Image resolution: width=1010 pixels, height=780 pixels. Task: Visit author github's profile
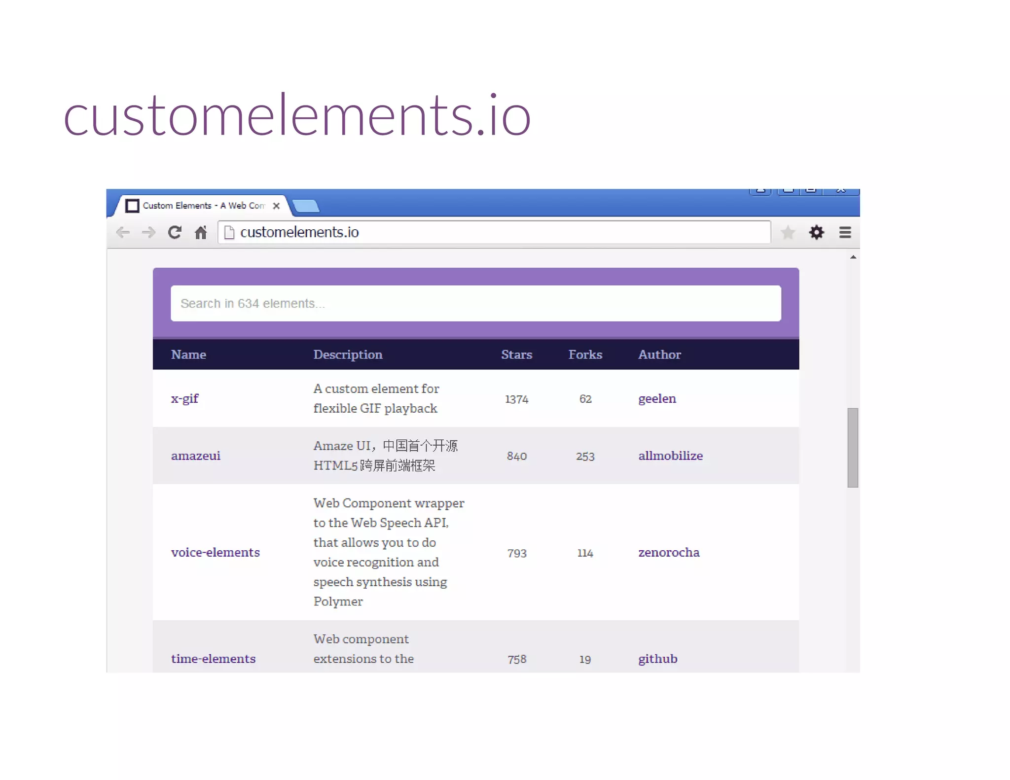click(657, 659)
